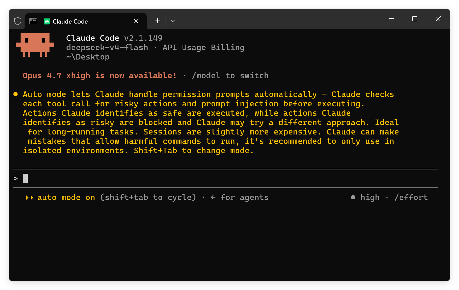
Task: Click the fast-forward auto mode icon
Action: 30,198
